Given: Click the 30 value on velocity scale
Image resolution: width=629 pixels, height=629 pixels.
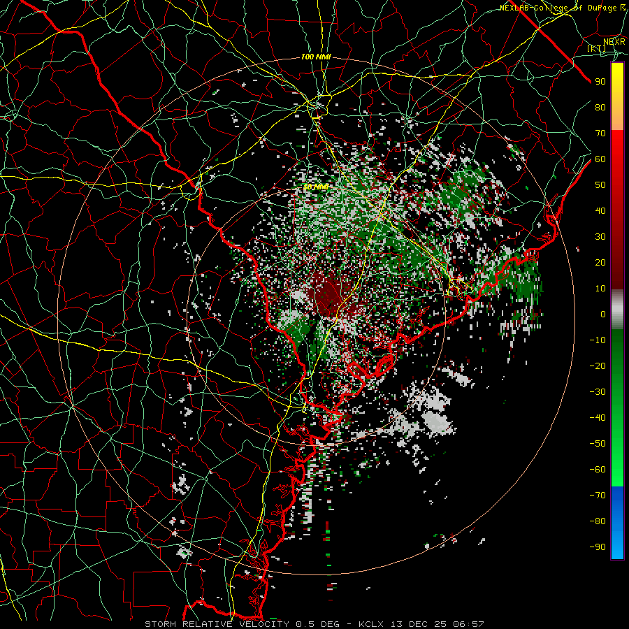Looking at the screenshot, I should click(x=600, y=237).
